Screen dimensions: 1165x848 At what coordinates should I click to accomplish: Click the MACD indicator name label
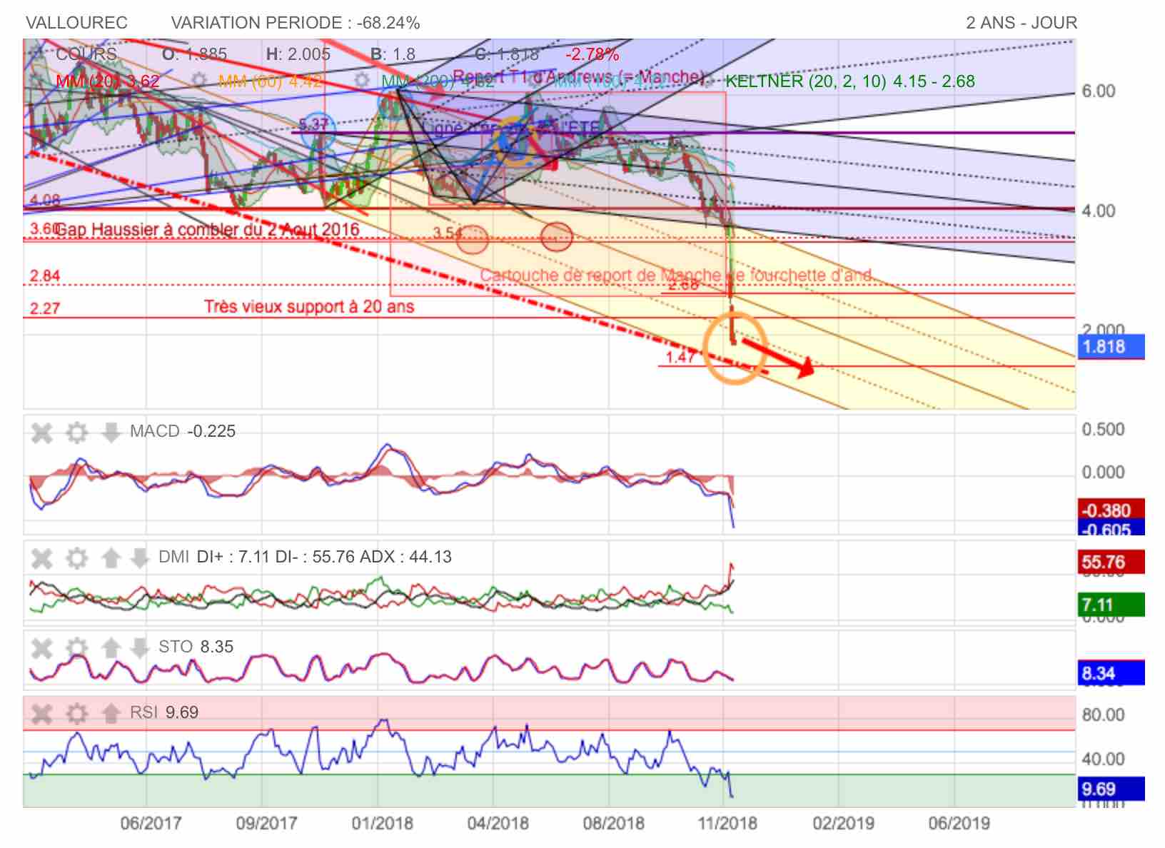(155, 431)
